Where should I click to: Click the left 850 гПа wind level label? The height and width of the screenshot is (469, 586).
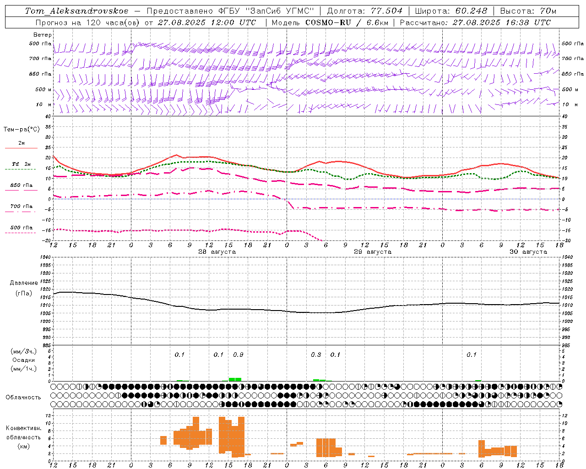40,74
